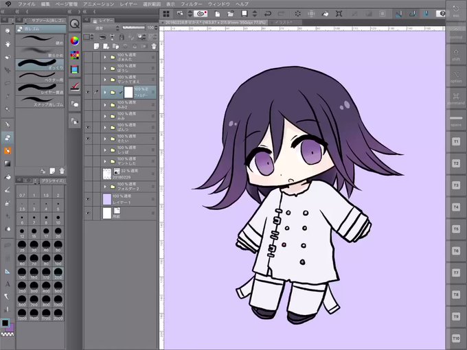Undo the last action with the undo arrow
The width and height of the screenshot is (467, 350).
click(267, 14)
